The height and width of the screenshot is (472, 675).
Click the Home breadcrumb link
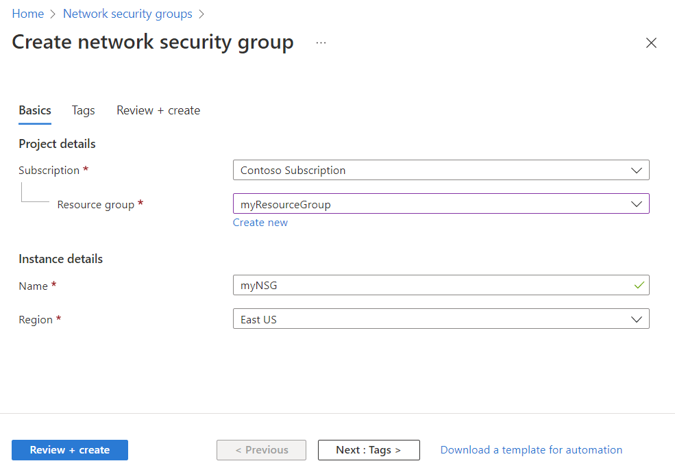click(27, 13)
